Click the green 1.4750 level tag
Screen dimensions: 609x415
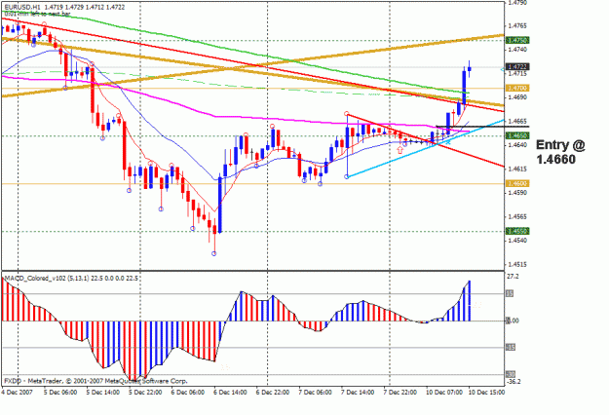[x=518, y=40]
